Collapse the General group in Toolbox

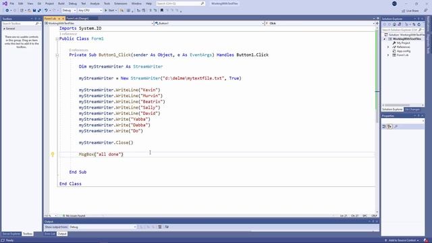coord(4,28)
